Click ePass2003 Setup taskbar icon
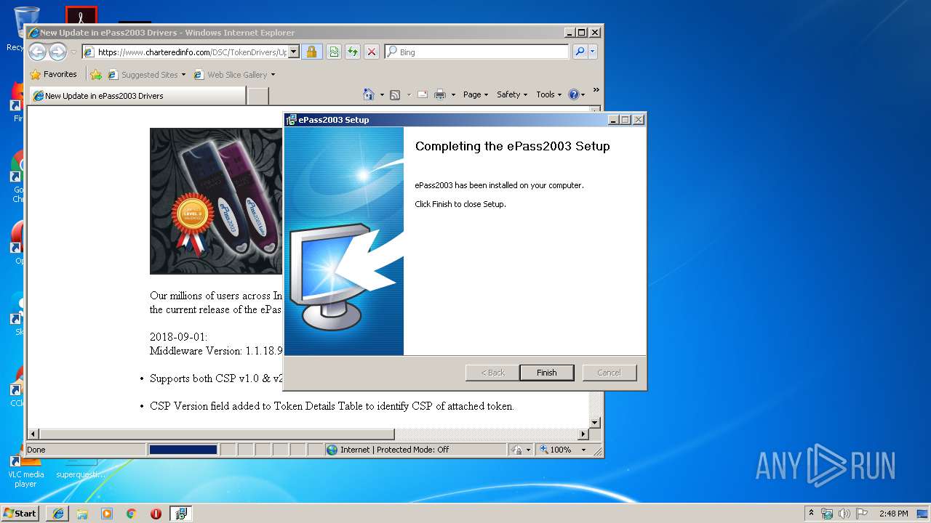 coord(180,513)
